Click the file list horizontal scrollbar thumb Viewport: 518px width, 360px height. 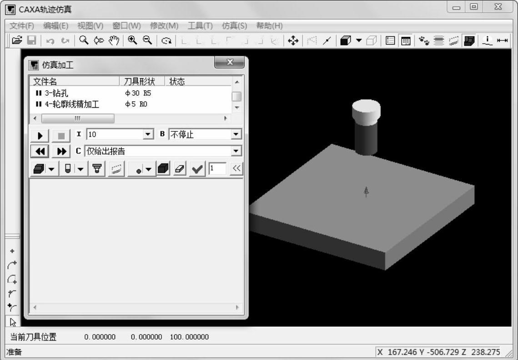pos(78,118)
